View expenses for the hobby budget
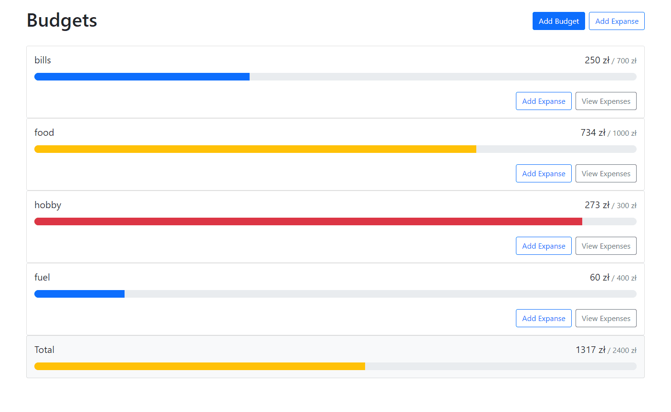The width and height of the screenshot is (671, 412). tap(606, 246)
